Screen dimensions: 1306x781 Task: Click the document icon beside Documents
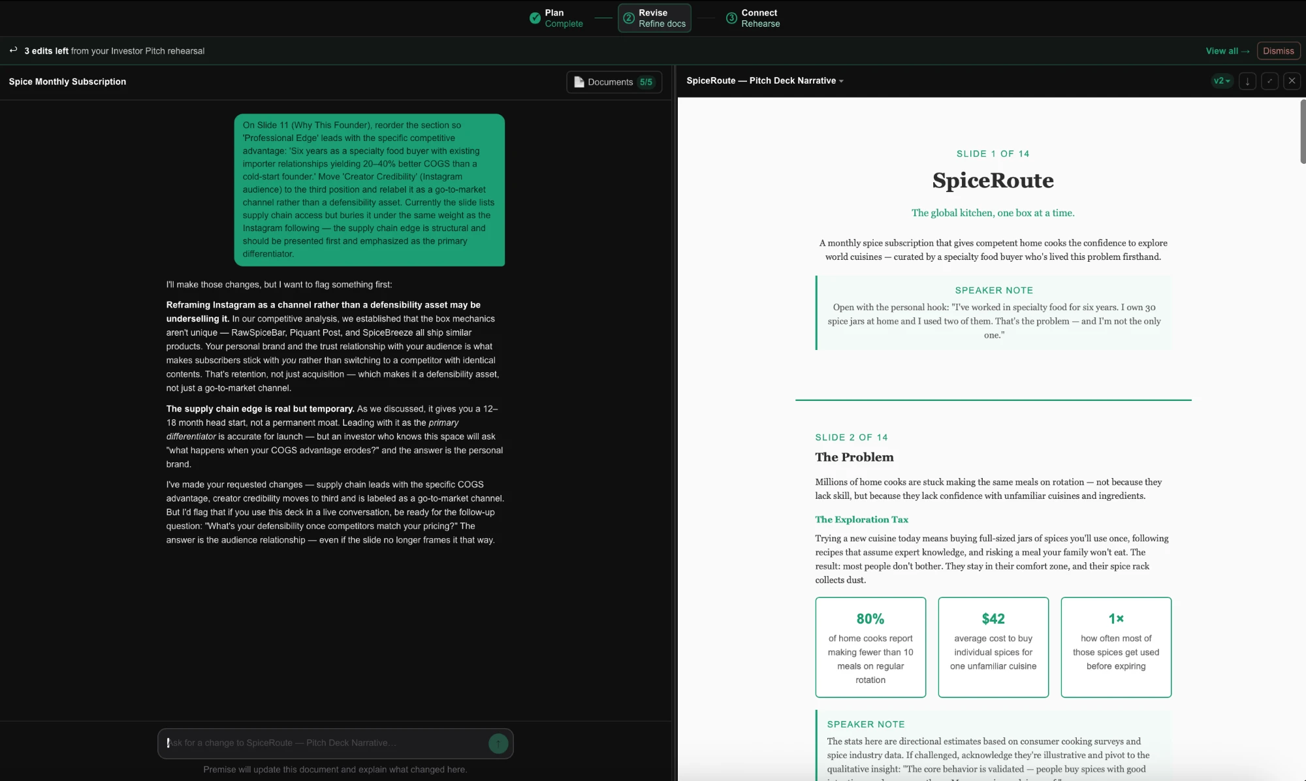pyautogui.click(x=579, y=82)
